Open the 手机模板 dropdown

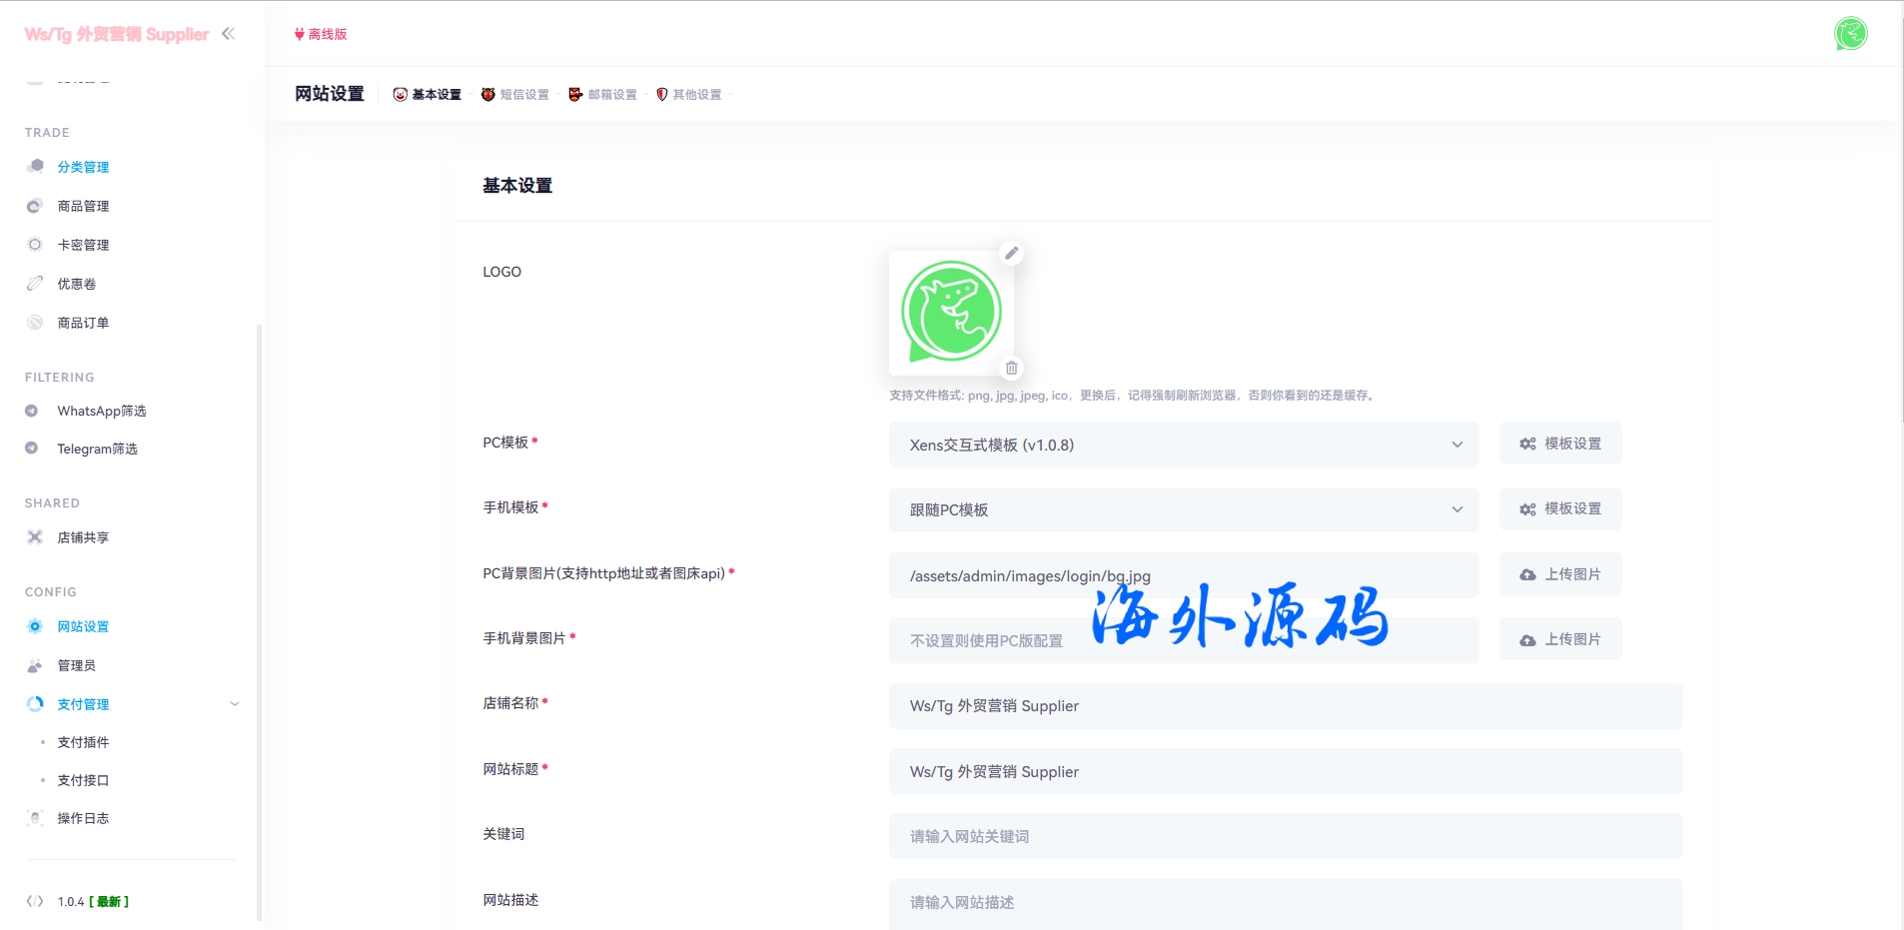1183,509
